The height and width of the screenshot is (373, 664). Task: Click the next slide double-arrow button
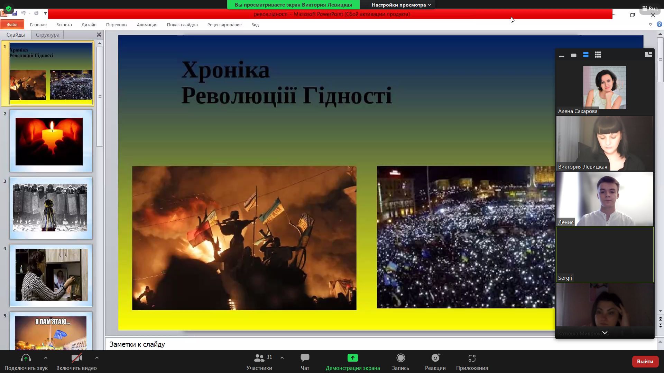pyautogui.click(x=660, y=325)
